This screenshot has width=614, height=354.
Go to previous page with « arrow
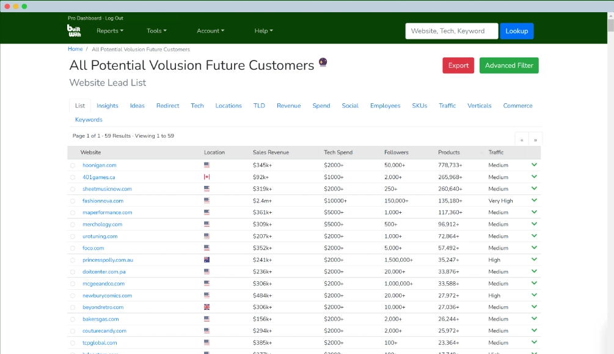click(522, 140)
